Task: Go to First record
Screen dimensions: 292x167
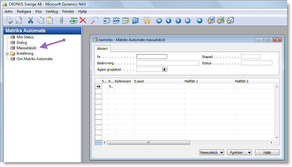Action: tap(159, 21)
